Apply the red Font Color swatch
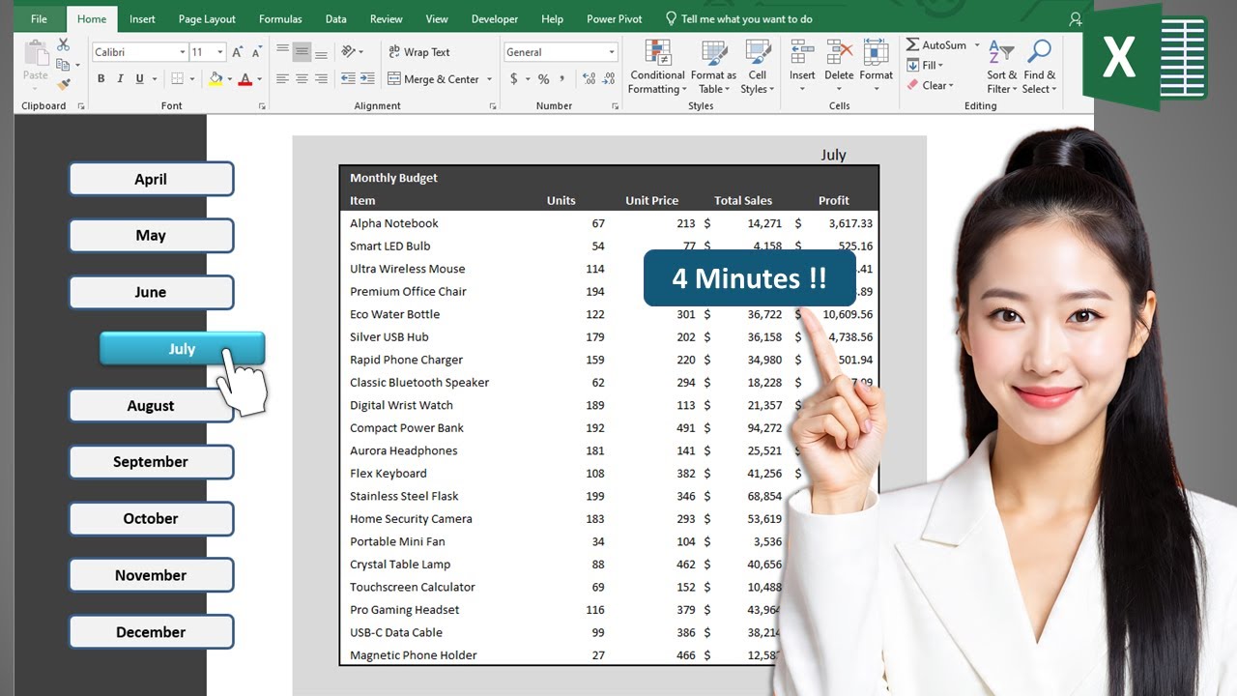This screenshot has height=696, width=1237. point(245,79)
